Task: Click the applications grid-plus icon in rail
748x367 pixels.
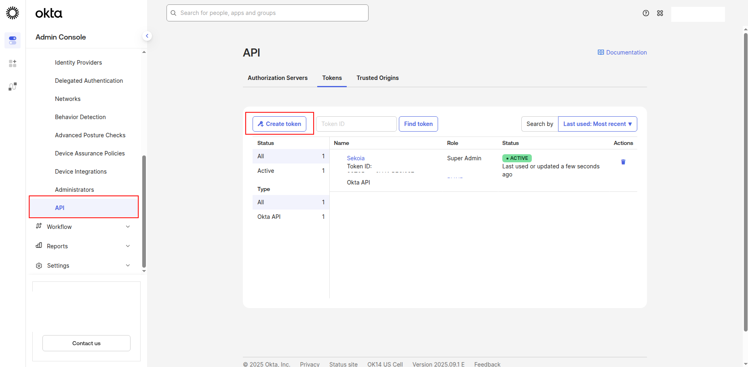Action: click(13, 63)
